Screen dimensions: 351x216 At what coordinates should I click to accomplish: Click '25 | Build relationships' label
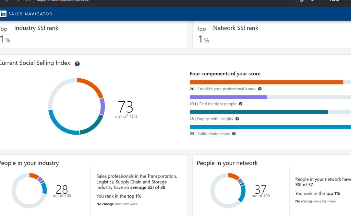(x=209, y=134)
